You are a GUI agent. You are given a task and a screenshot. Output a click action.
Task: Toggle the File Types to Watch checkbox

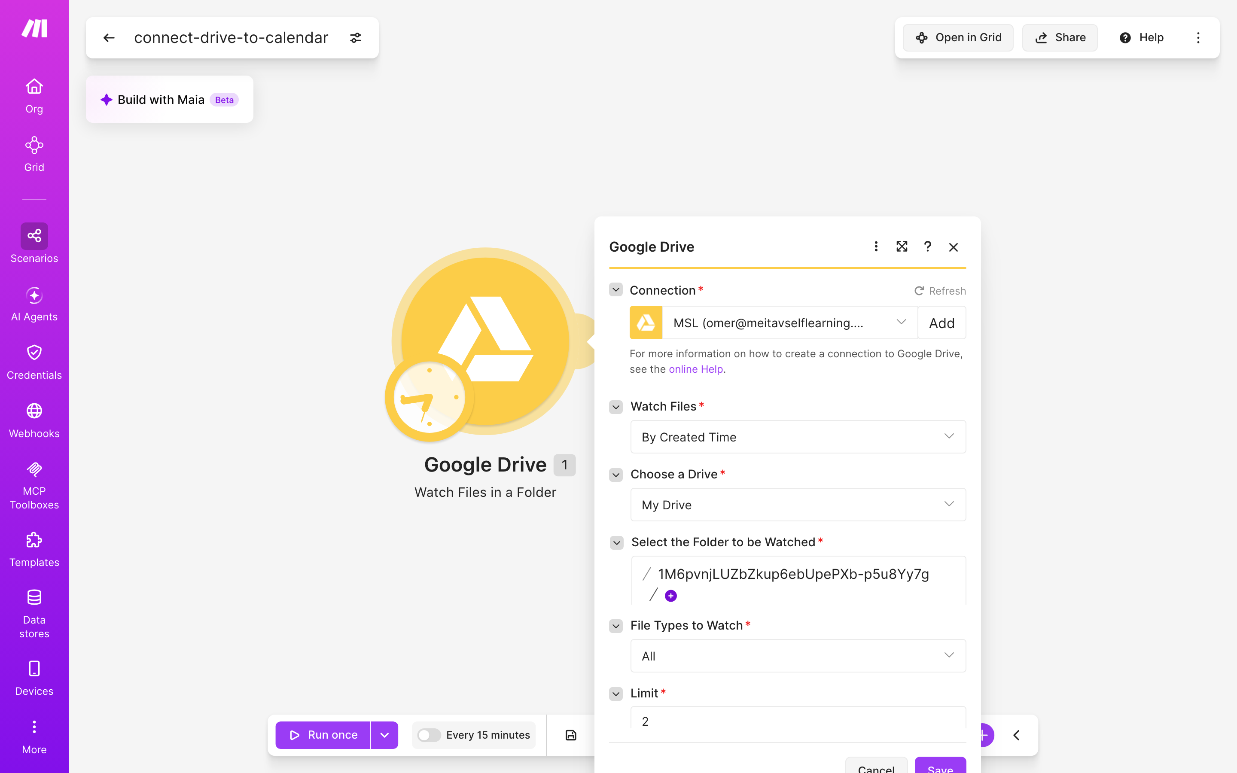[x=616, y=626]
